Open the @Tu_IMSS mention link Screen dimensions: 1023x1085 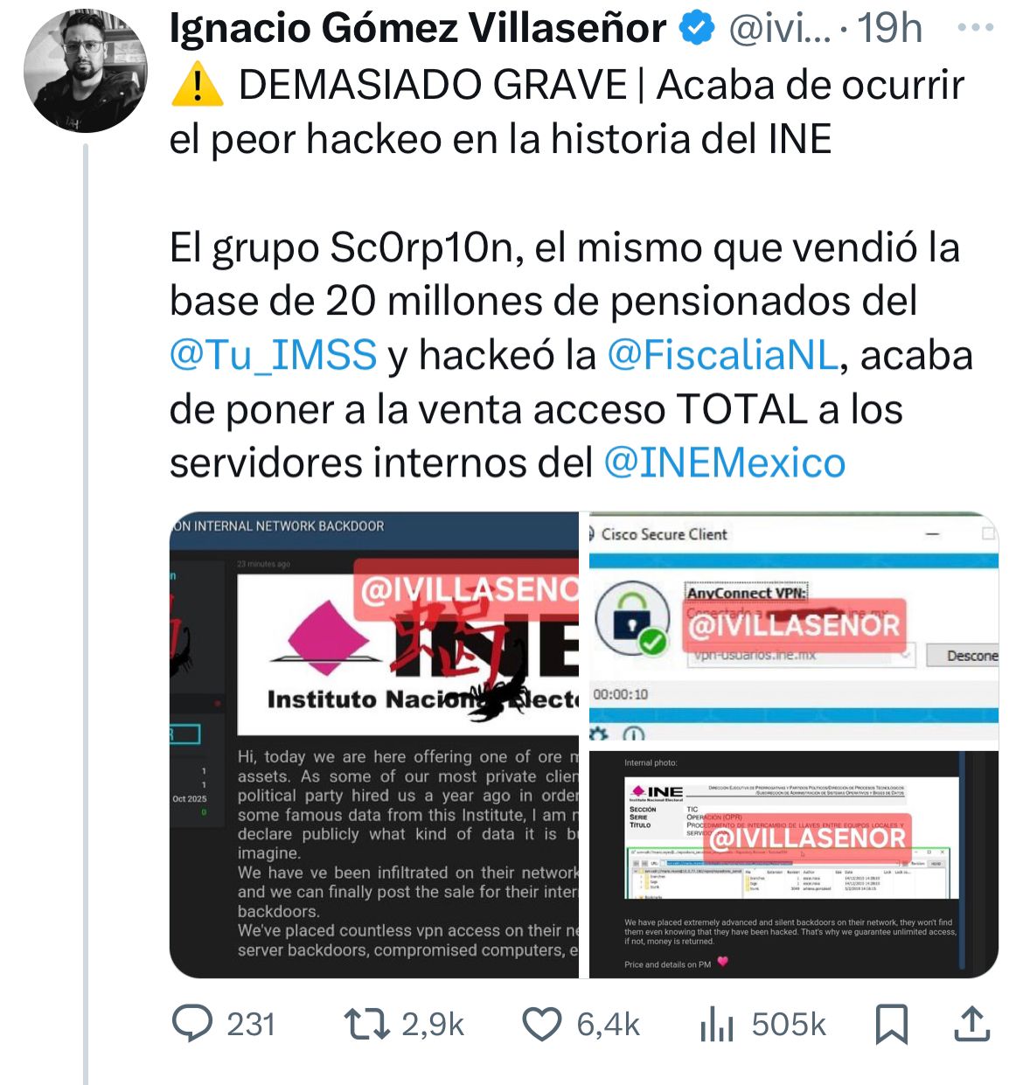[x=273, y=356]
